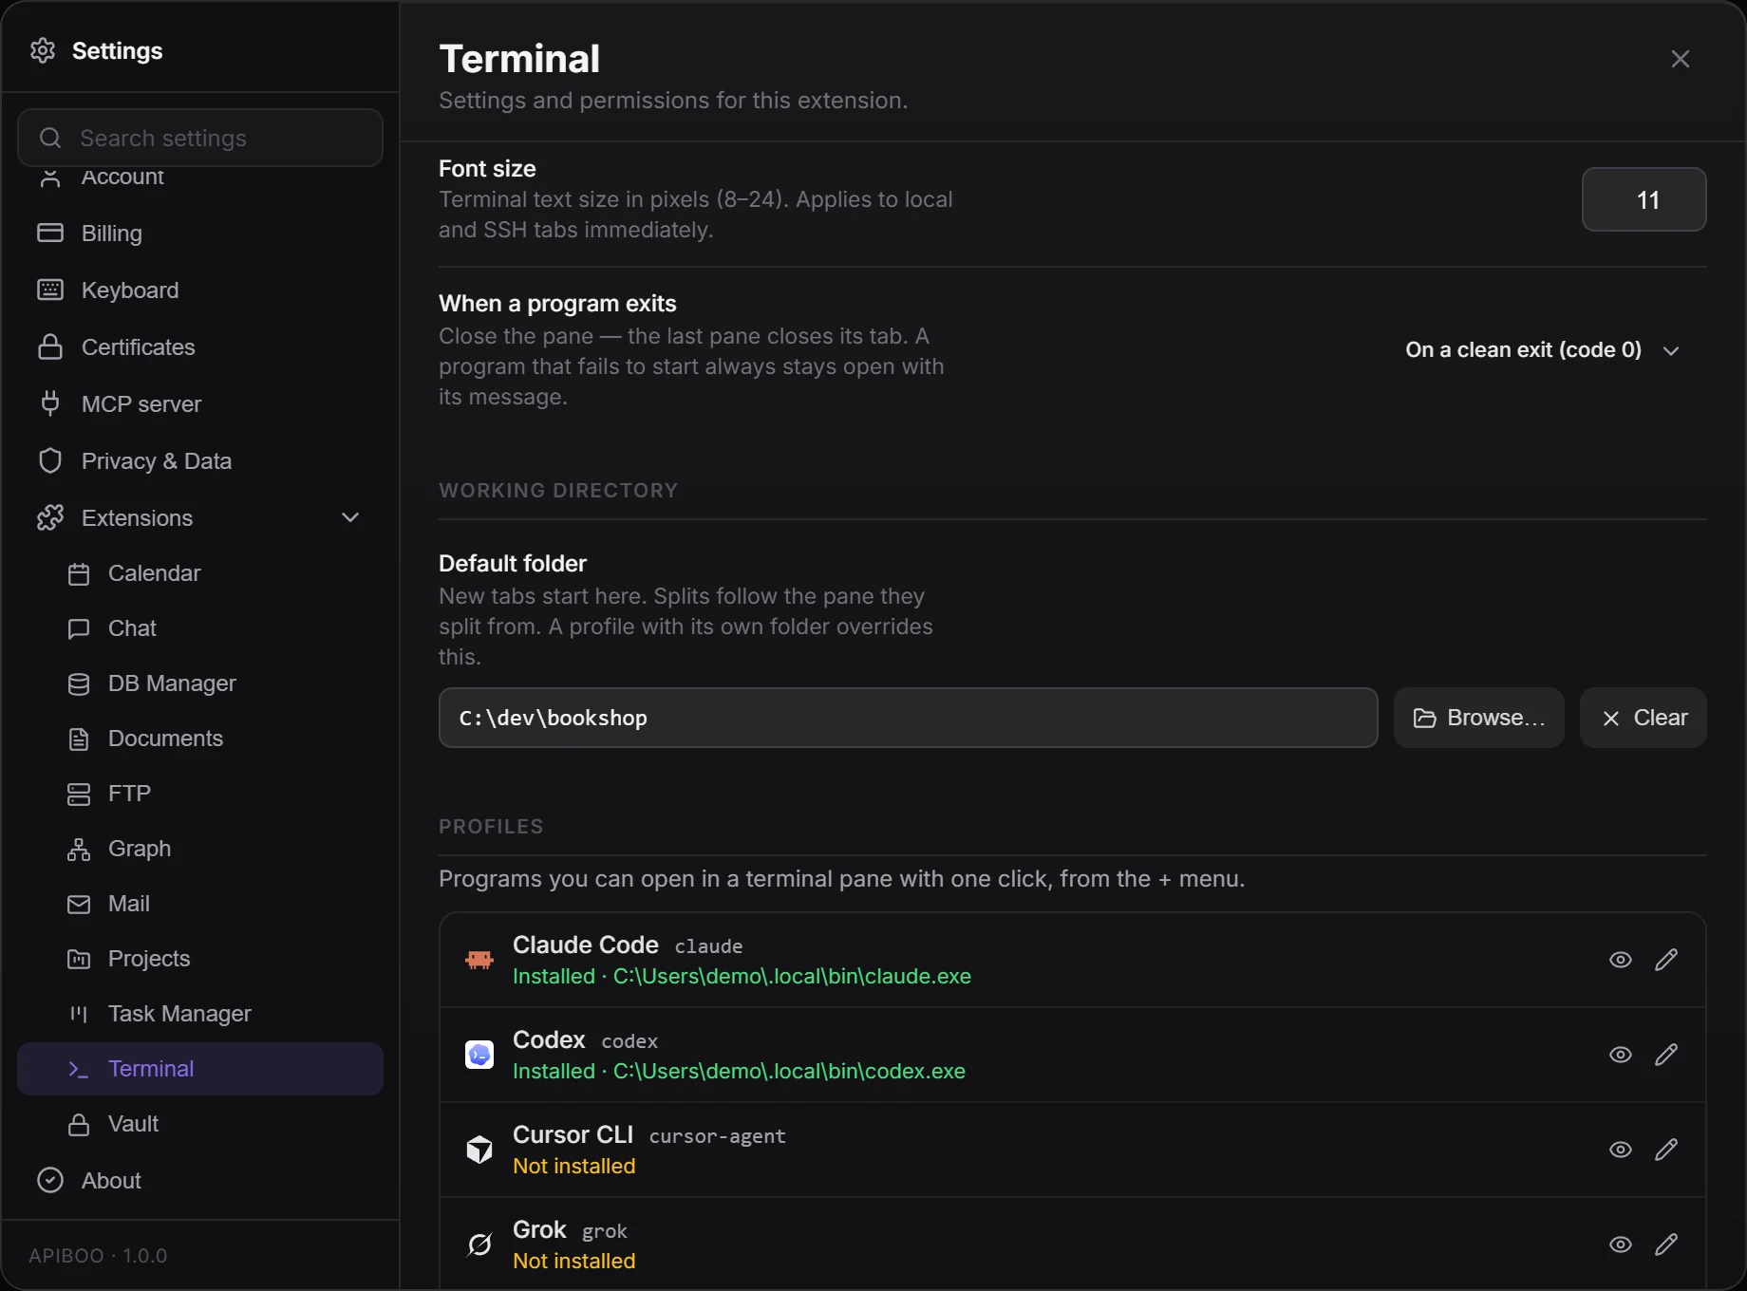Open the DB Manager extension settings
This screenshot has height=1291, width=1747.
[200, 683]
